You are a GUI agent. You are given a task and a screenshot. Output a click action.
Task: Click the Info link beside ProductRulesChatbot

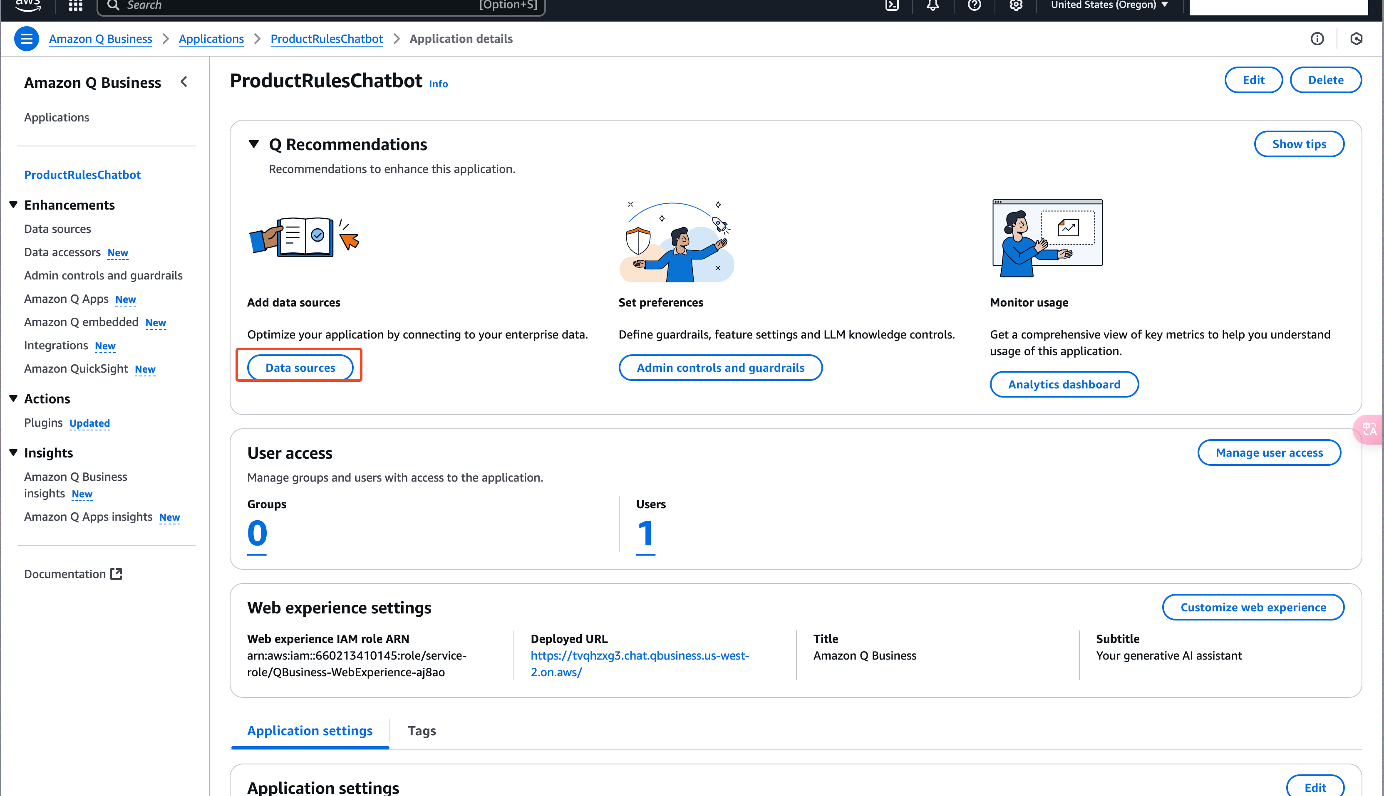click(438, 84)
